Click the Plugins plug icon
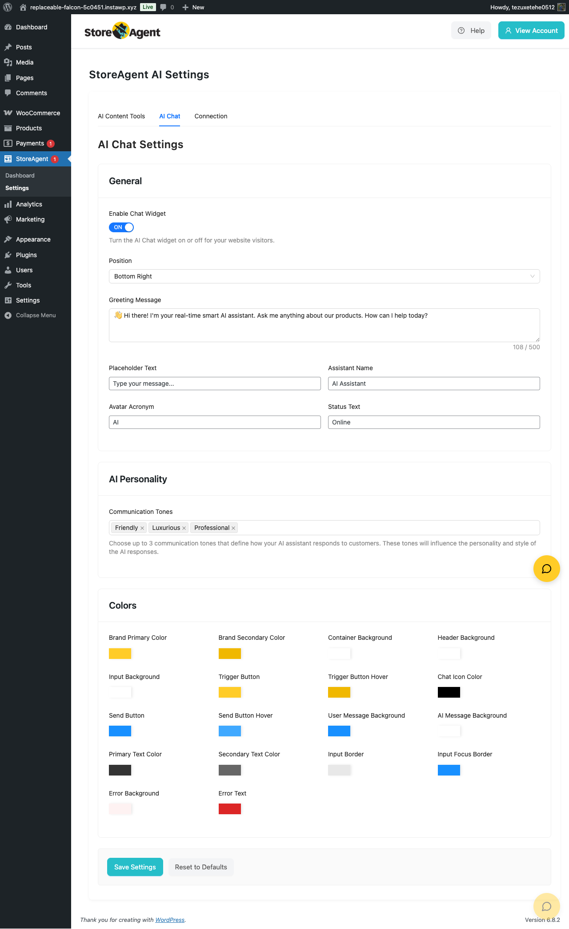The image size is (569, 929). [x=8, y=255]
